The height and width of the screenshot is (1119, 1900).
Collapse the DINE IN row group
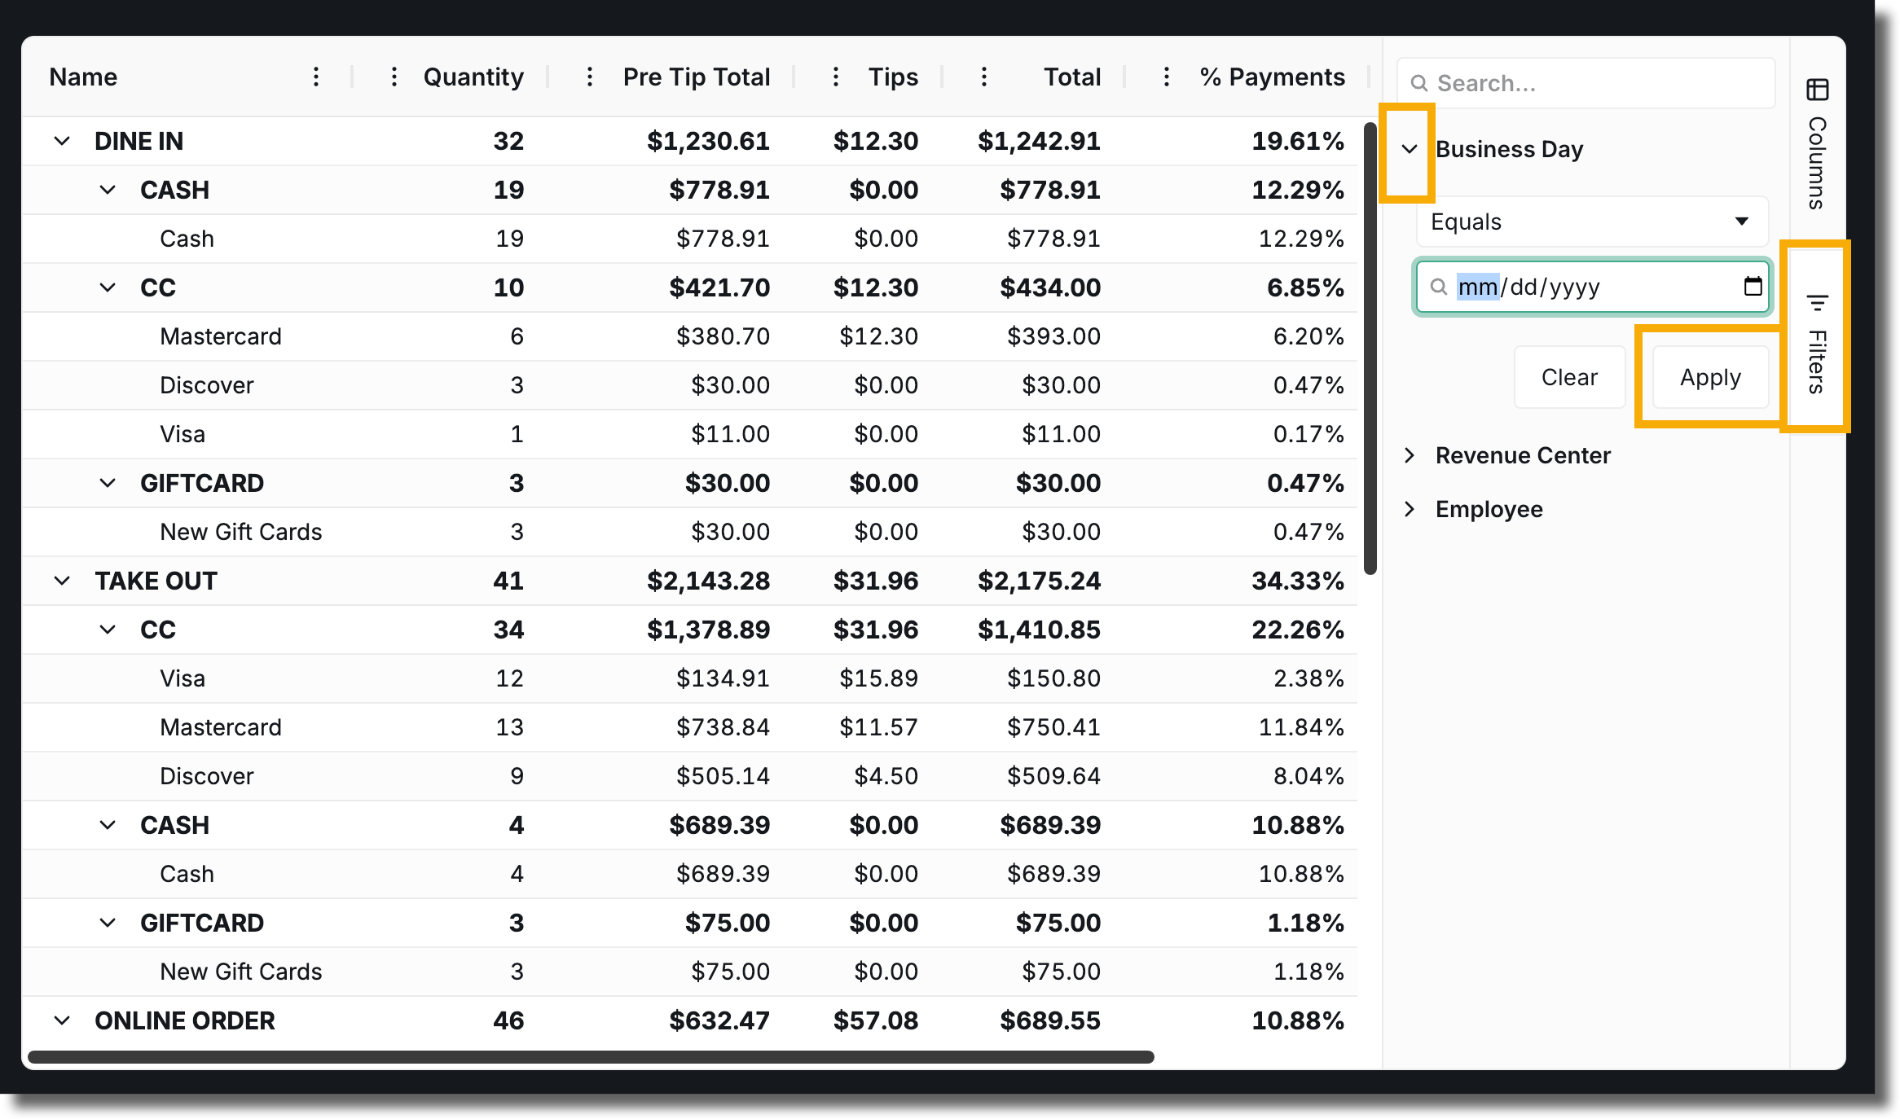[x=62, y=141]
